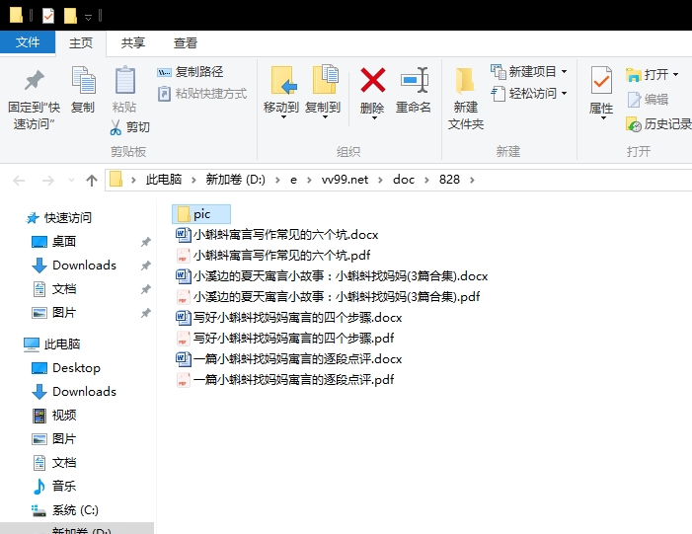Switch to the View (查看) tab
692x534 pixels.
point(186,43)
